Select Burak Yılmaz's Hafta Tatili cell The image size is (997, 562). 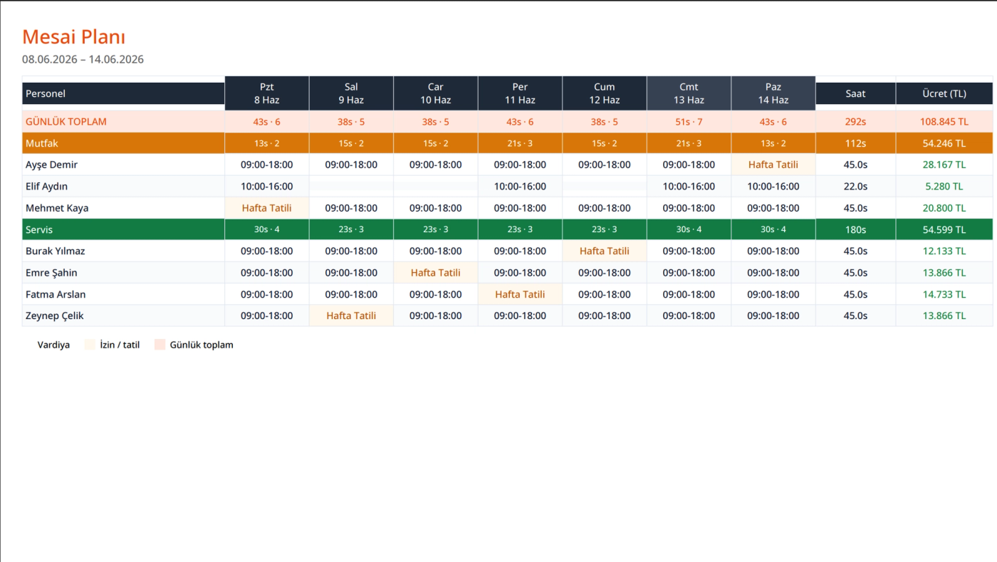click(x=605, y=251)
